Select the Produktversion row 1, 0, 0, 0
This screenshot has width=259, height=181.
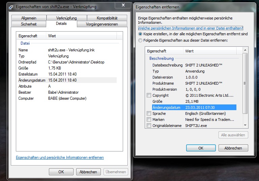pos(194,89)
